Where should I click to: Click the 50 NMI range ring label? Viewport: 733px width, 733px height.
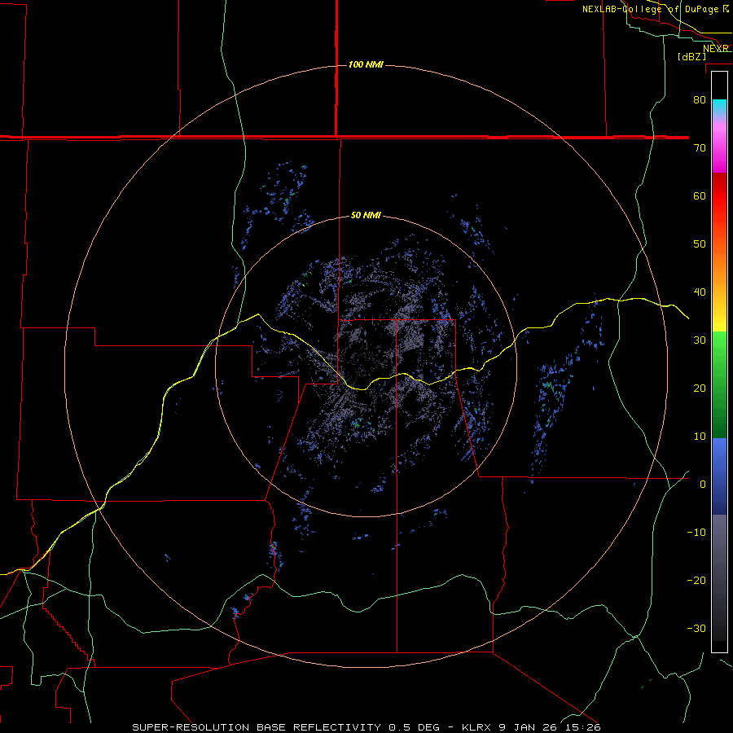[366, 216]
